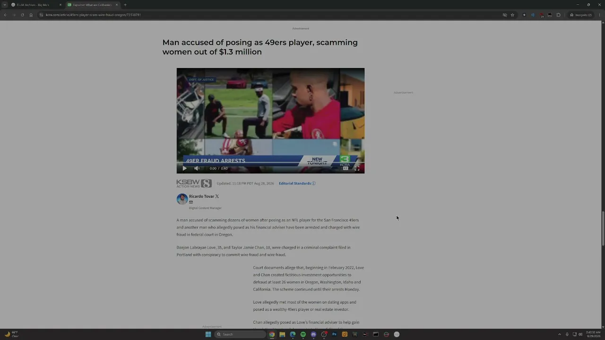Screen dimensions: 605x340
Task: View site information beside the address bar
Action: 41,15
